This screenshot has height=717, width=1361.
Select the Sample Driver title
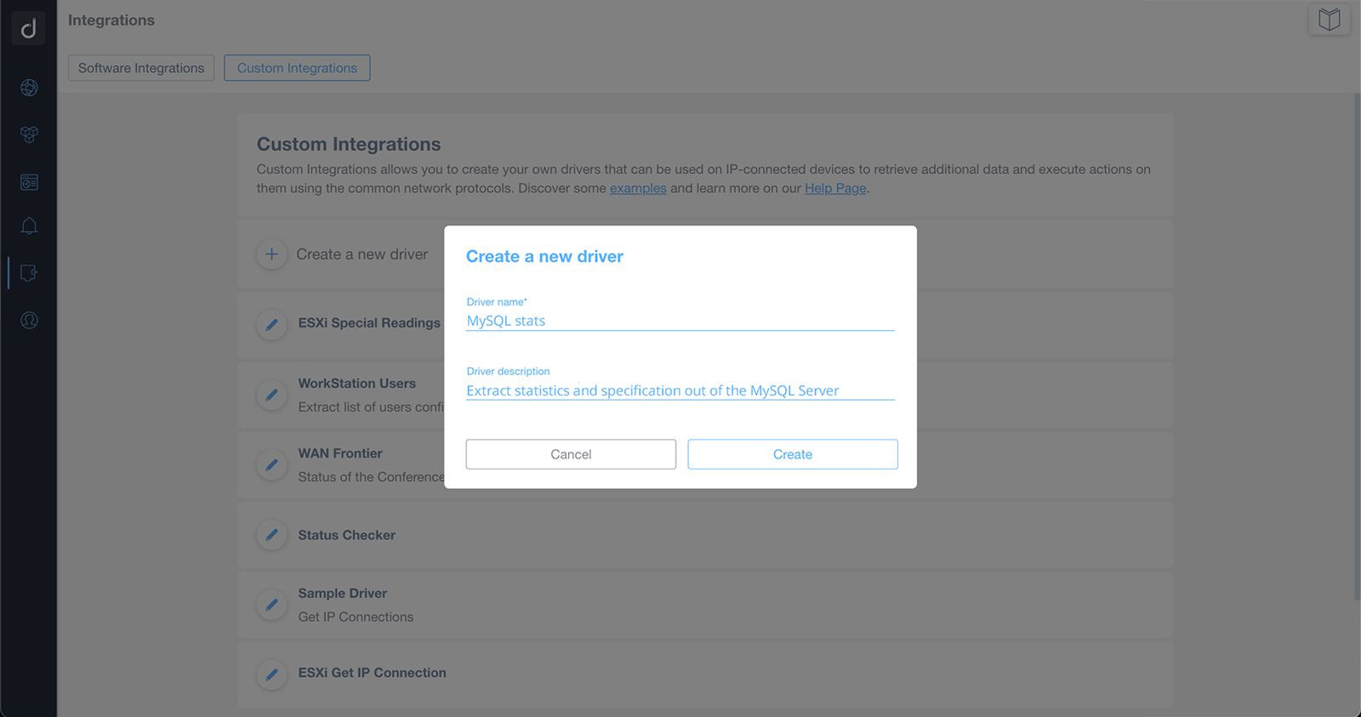coord(342,593)
